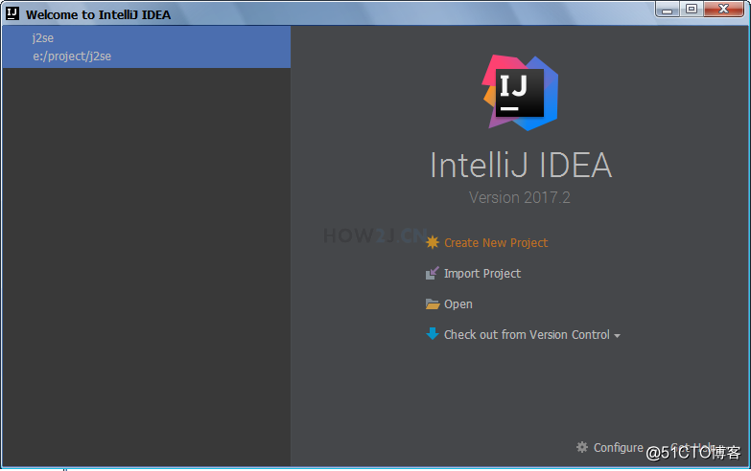751x471 pixels.
Task: Click the Create New Project star icon
Action: (432, 242)
